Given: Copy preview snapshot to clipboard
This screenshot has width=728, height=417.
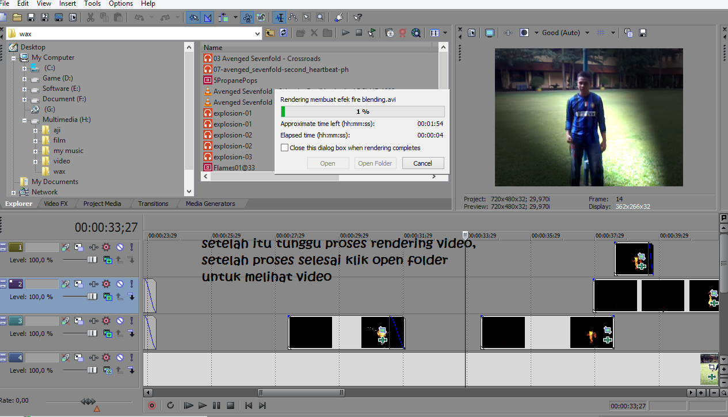Looking at the screenshot, I should [x=628, y=33].
